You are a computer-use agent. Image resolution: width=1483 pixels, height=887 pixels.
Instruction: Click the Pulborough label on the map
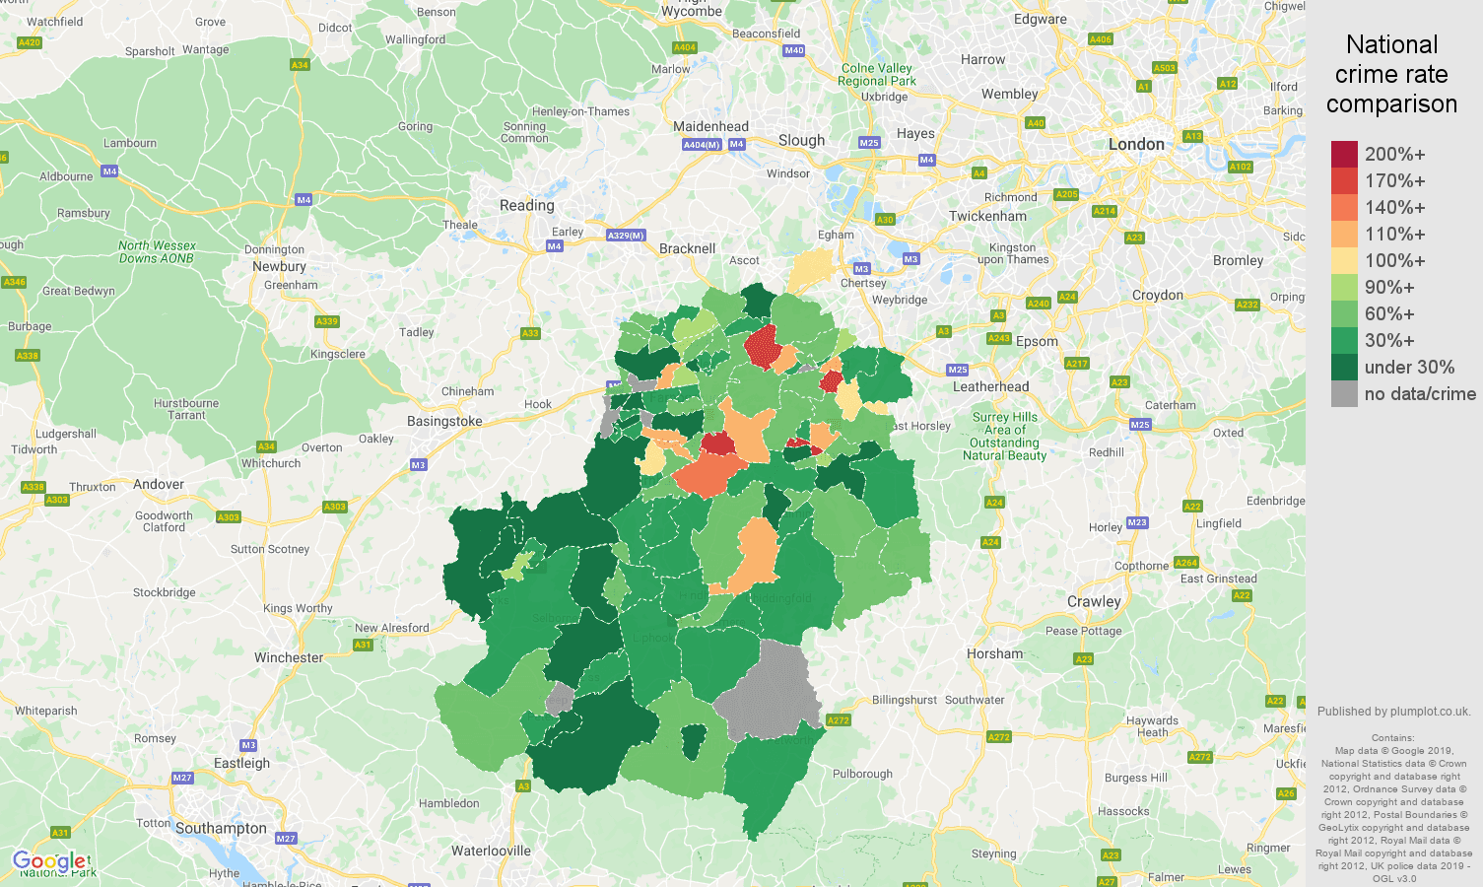coord(862,774)
